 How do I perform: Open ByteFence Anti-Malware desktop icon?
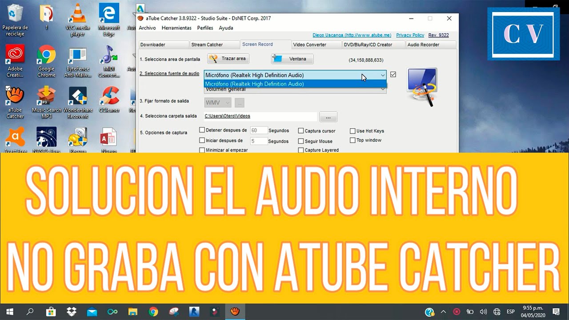tap(77, 61)
